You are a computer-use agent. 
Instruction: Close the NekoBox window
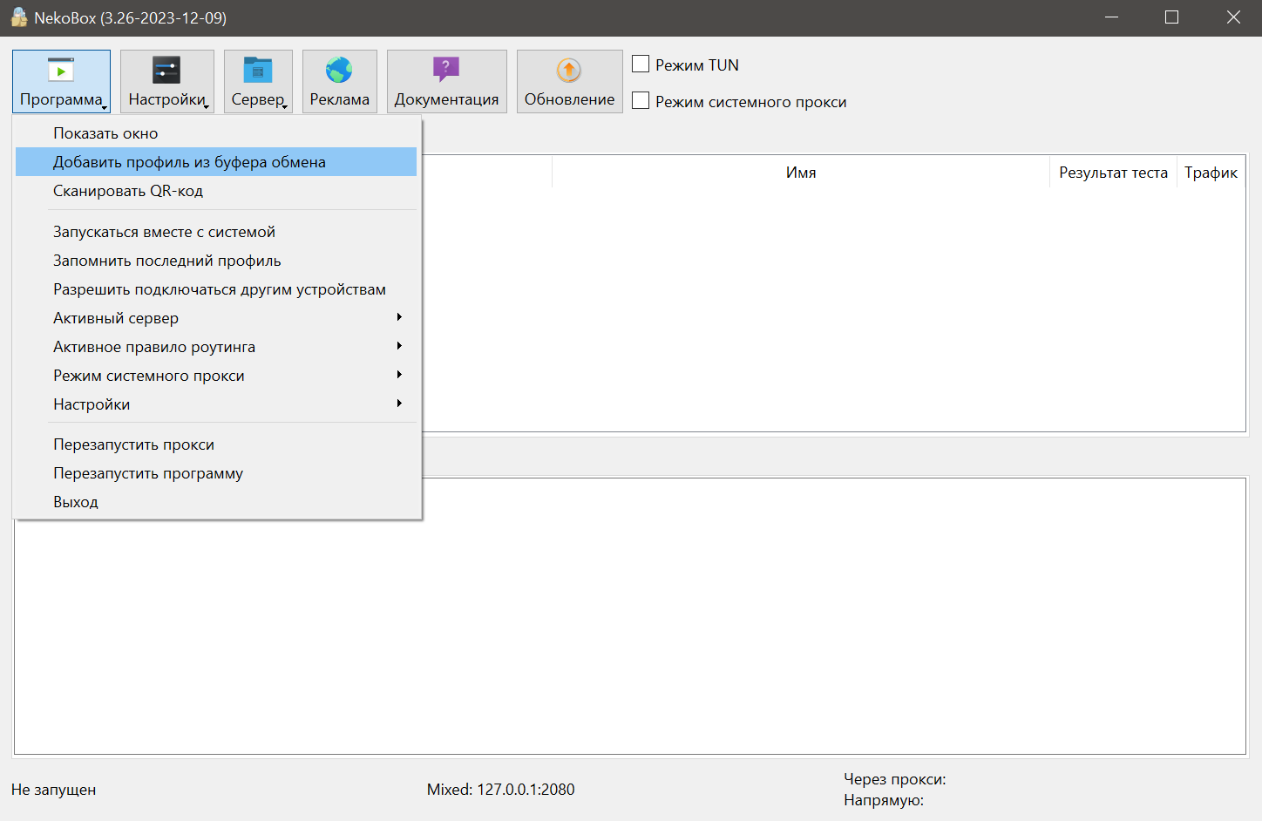[1232, 17]
